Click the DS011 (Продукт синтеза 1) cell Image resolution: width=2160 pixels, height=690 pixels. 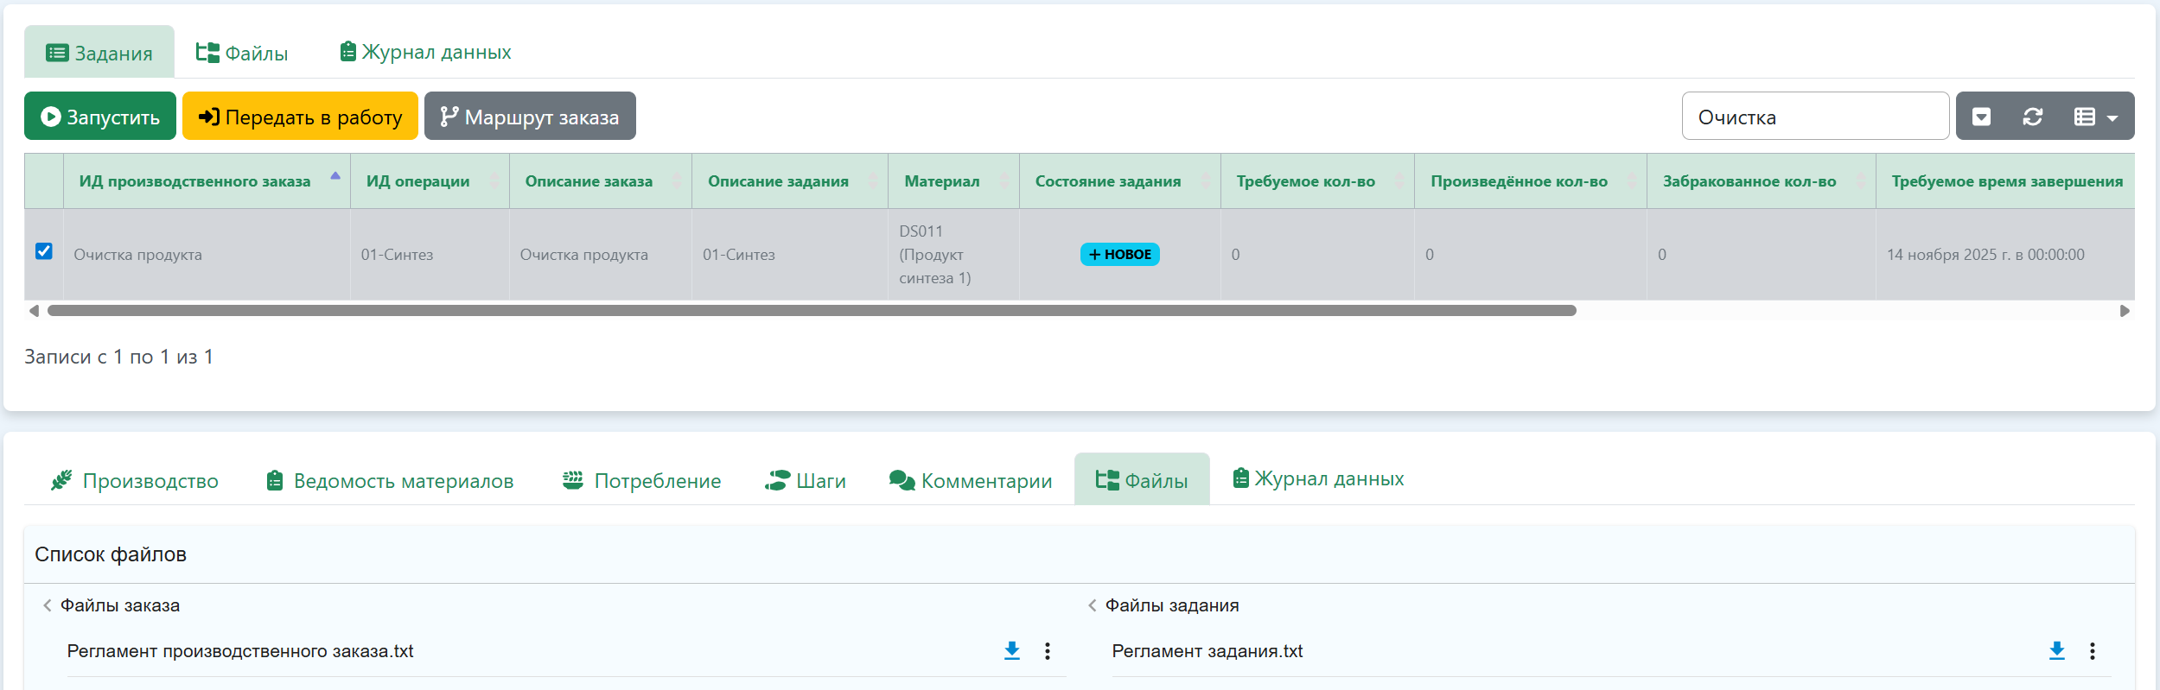click(953, 255)
